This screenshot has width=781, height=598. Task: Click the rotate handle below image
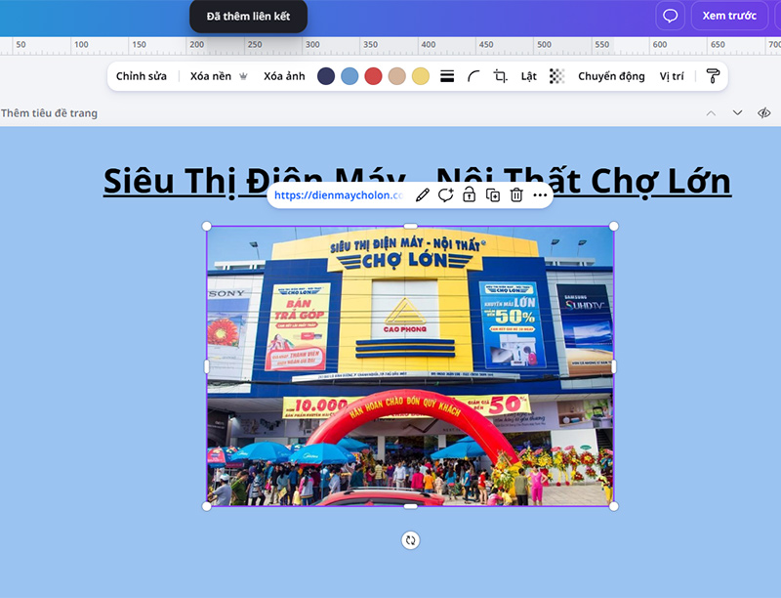410,540
